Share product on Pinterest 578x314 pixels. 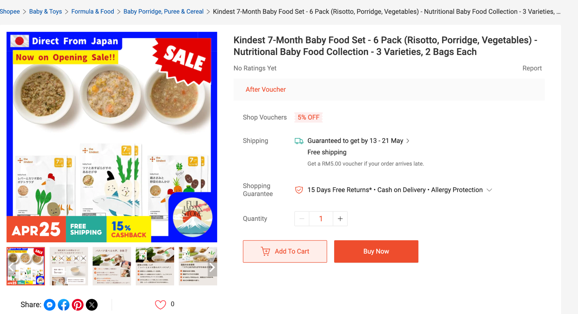(x=78, y=305)
